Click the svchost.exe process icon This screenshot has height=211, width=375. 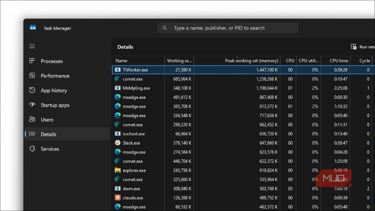(118, 133)
